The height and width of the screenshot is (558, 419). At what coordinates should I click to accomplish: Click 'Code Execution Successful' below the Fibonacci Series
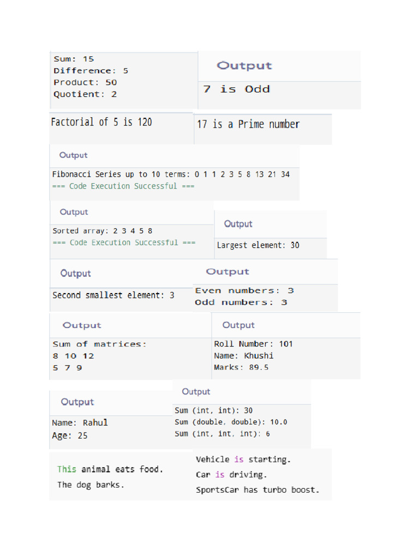point(123,186)
